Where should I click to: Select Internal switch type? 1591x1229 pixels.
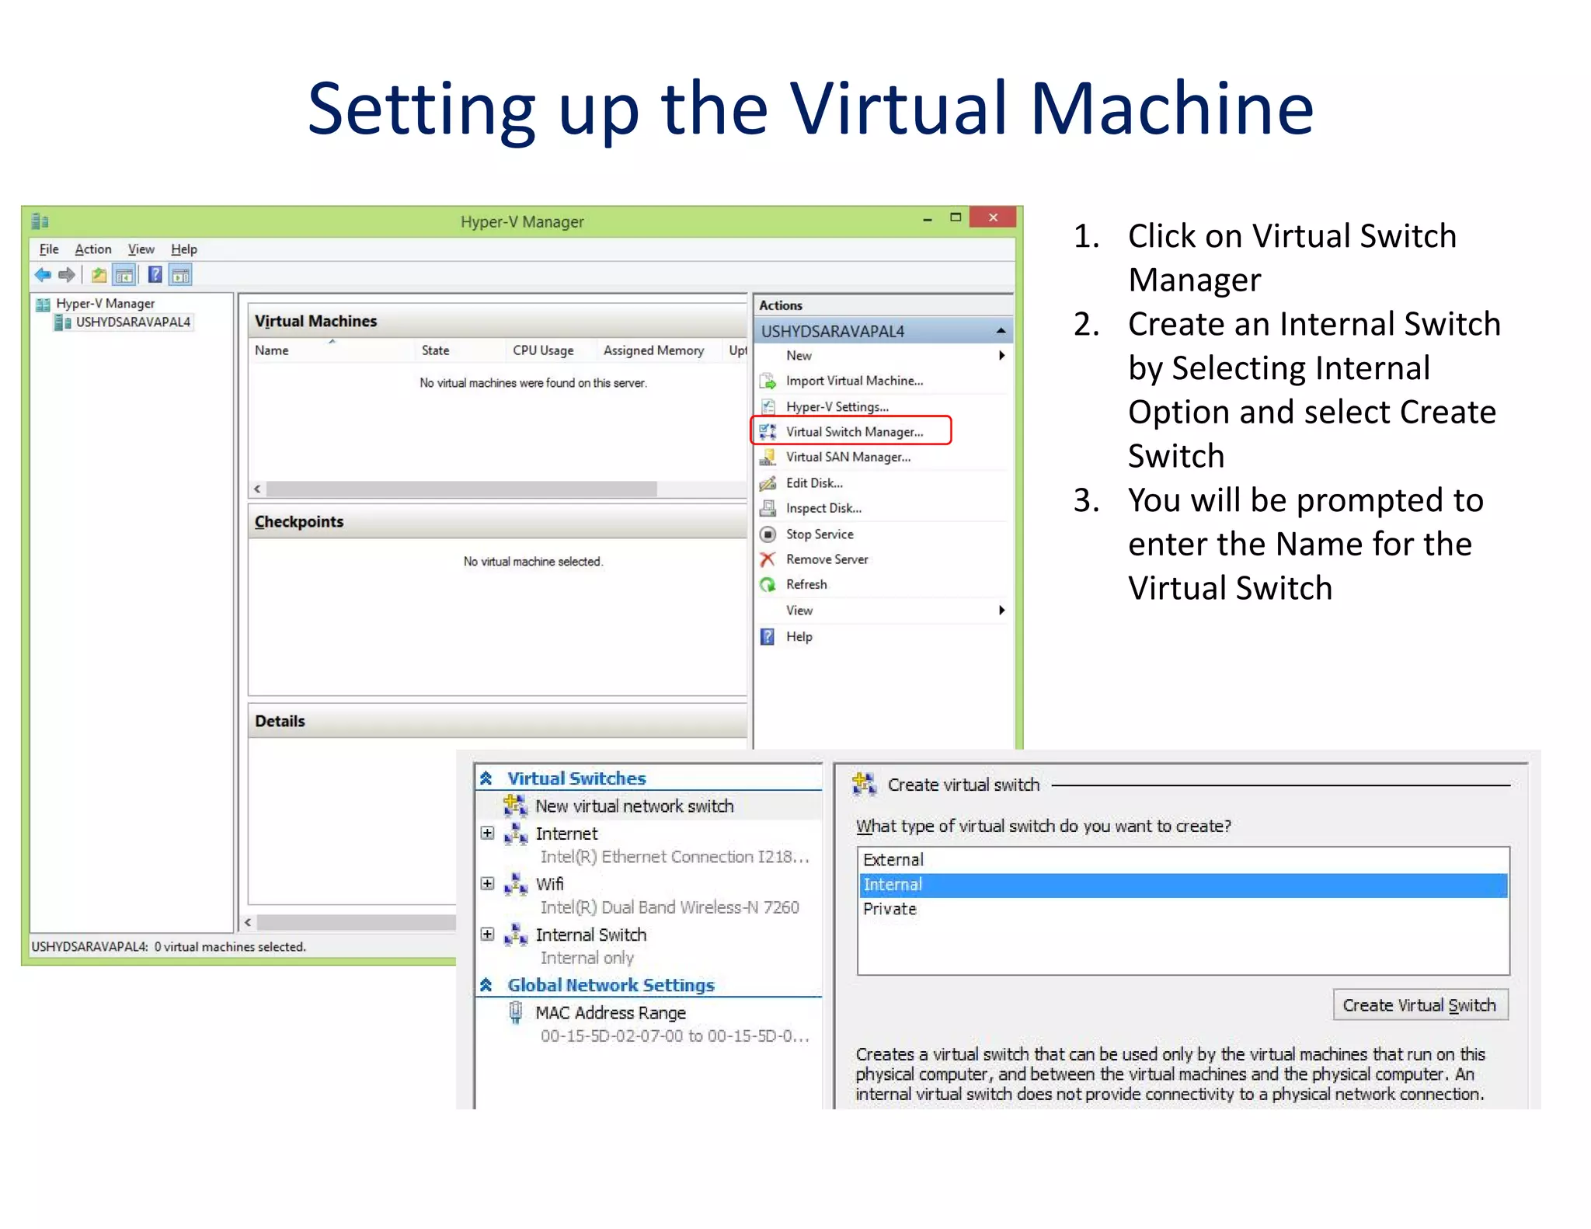(1182, 885)
